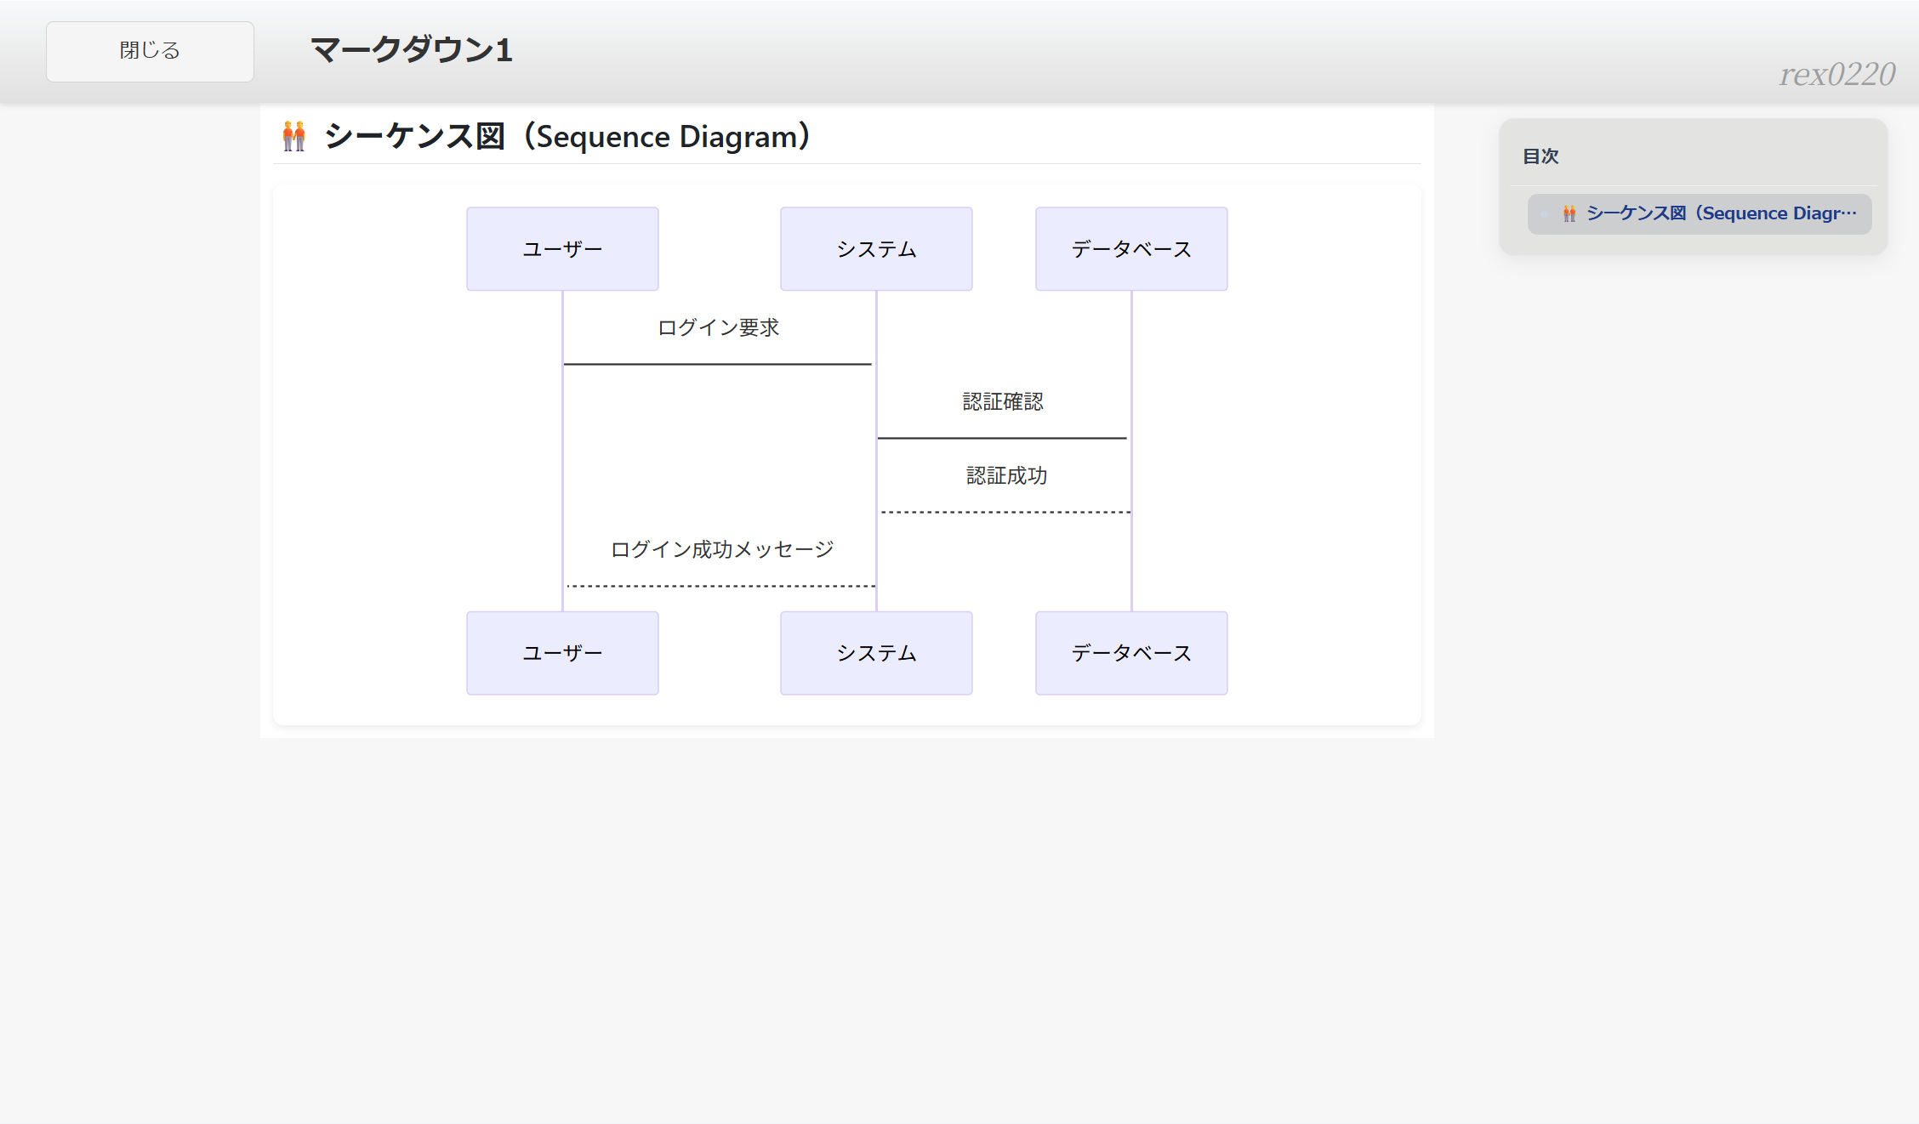The image size is (1919, 1124).
Task: Click the 認証確認 message label
Action: [x=1003, y=401]
